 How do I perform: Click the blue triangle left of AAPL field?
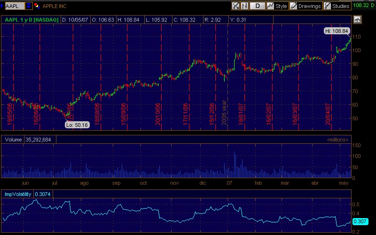(2, 6)
